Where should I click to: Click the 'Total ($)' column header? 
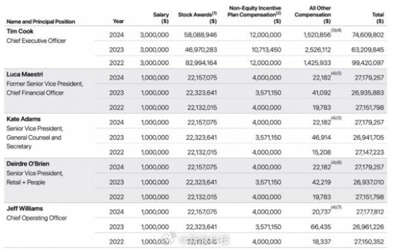(x=378, y=17)
